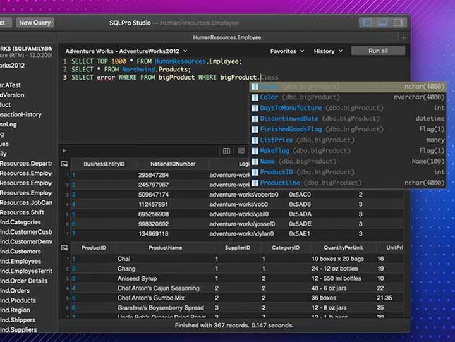Screen dimensions: 455x342
Task: Add a new tab with the plus icon
Action: point(404,37)
